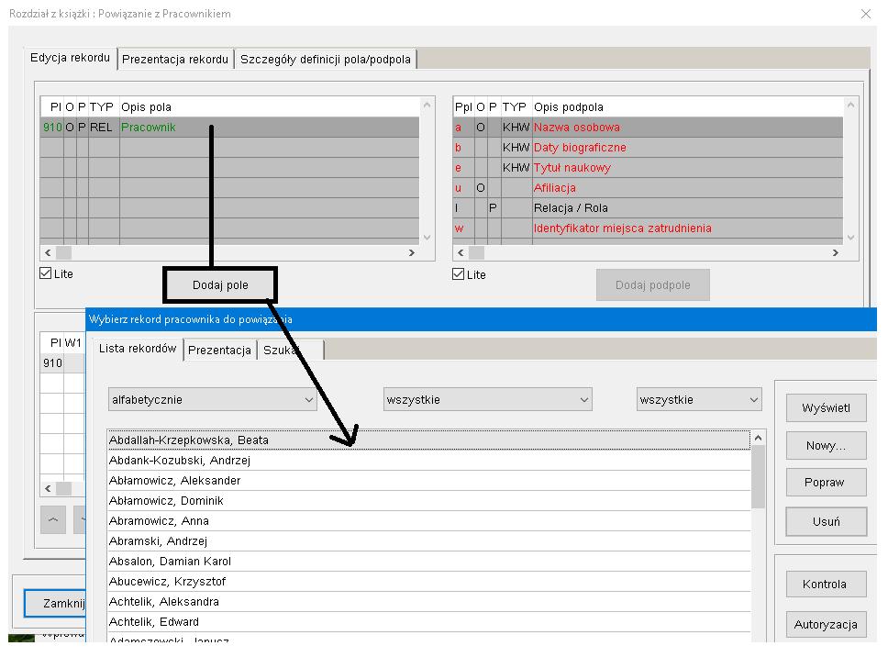Expand the rightmost wszystkie filter dropdown
Image resolution: width=888 pixels, height=657 pixels.
pyautogui.click(x=699, y=400)
